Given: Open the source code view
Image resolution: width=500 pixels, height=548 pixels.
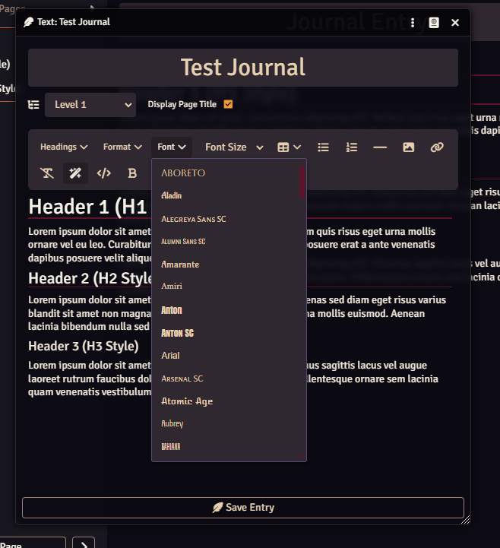Looking at the screenshot, I should [104, 173].
